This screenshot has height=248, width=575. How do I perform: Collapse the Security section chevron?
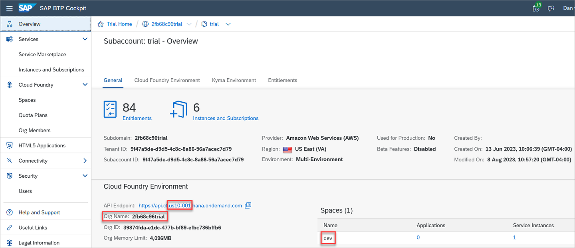[85, 176]
